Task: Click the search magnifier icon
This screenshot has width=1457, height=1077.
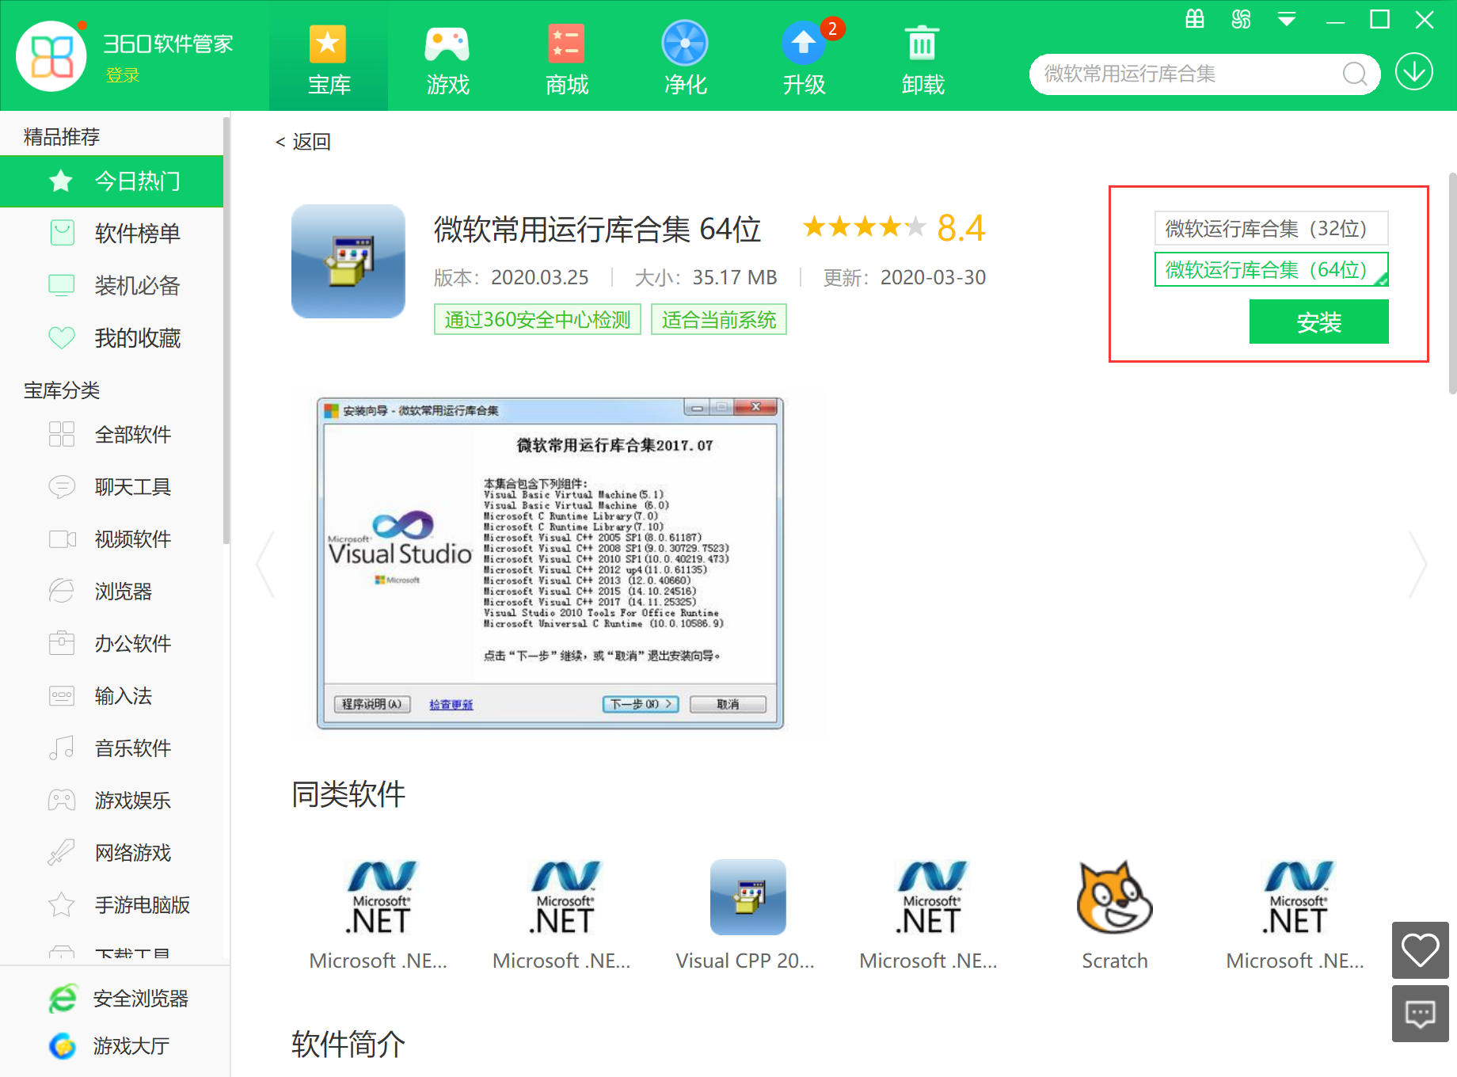Action: point(1355,74)
